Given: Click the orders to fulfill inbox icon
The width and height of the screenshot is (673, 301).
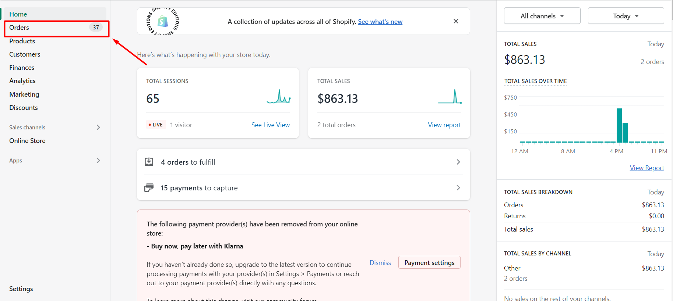Looking at the screenshot, I should click(149, 162).
